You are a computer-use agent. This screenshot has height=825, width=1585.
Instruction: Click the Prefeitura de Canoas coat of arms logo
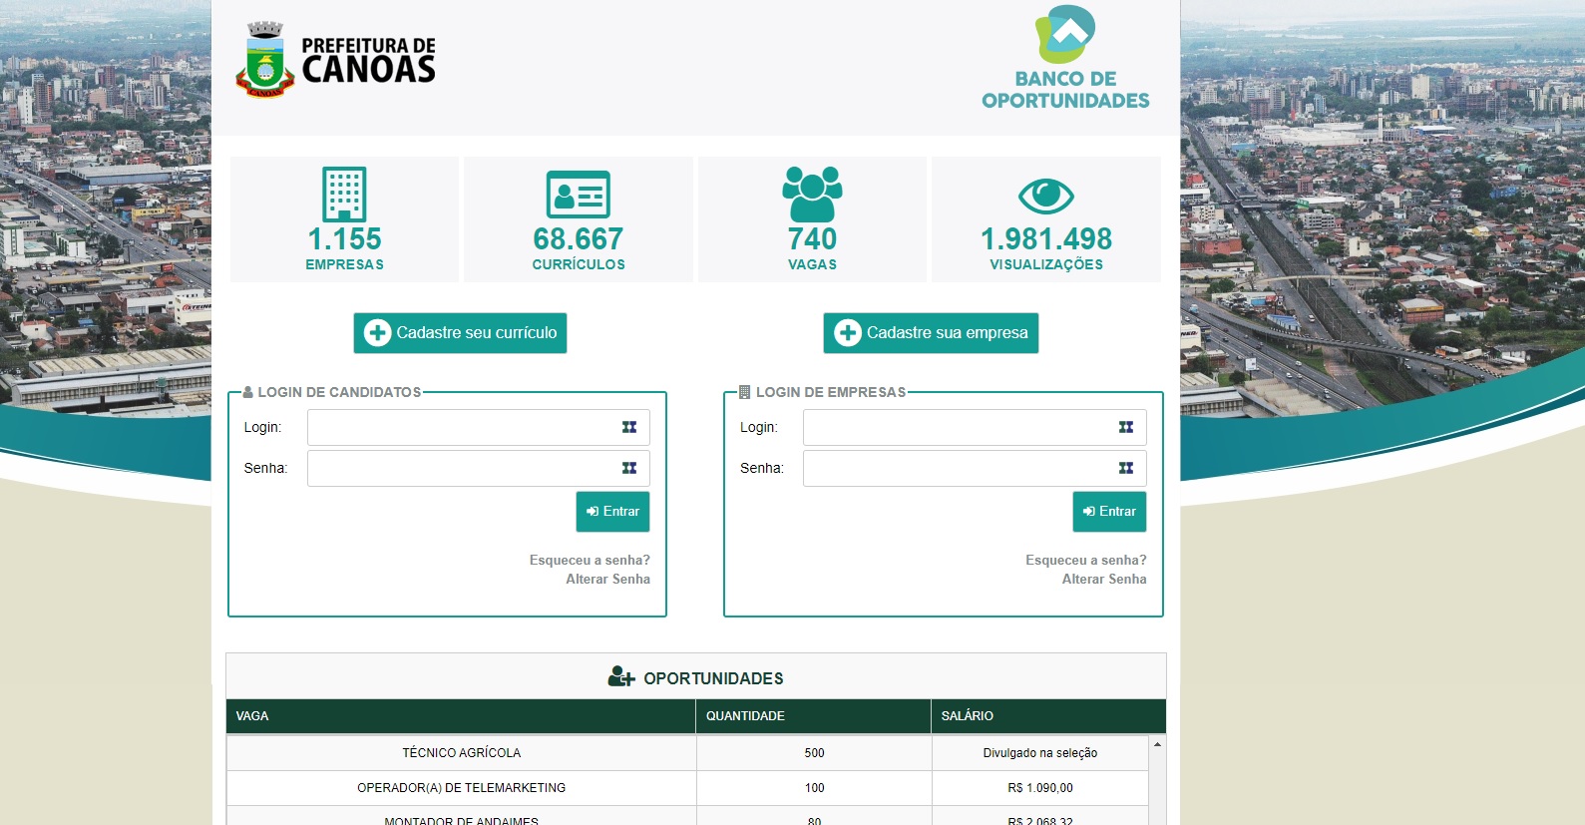point(264,59)
